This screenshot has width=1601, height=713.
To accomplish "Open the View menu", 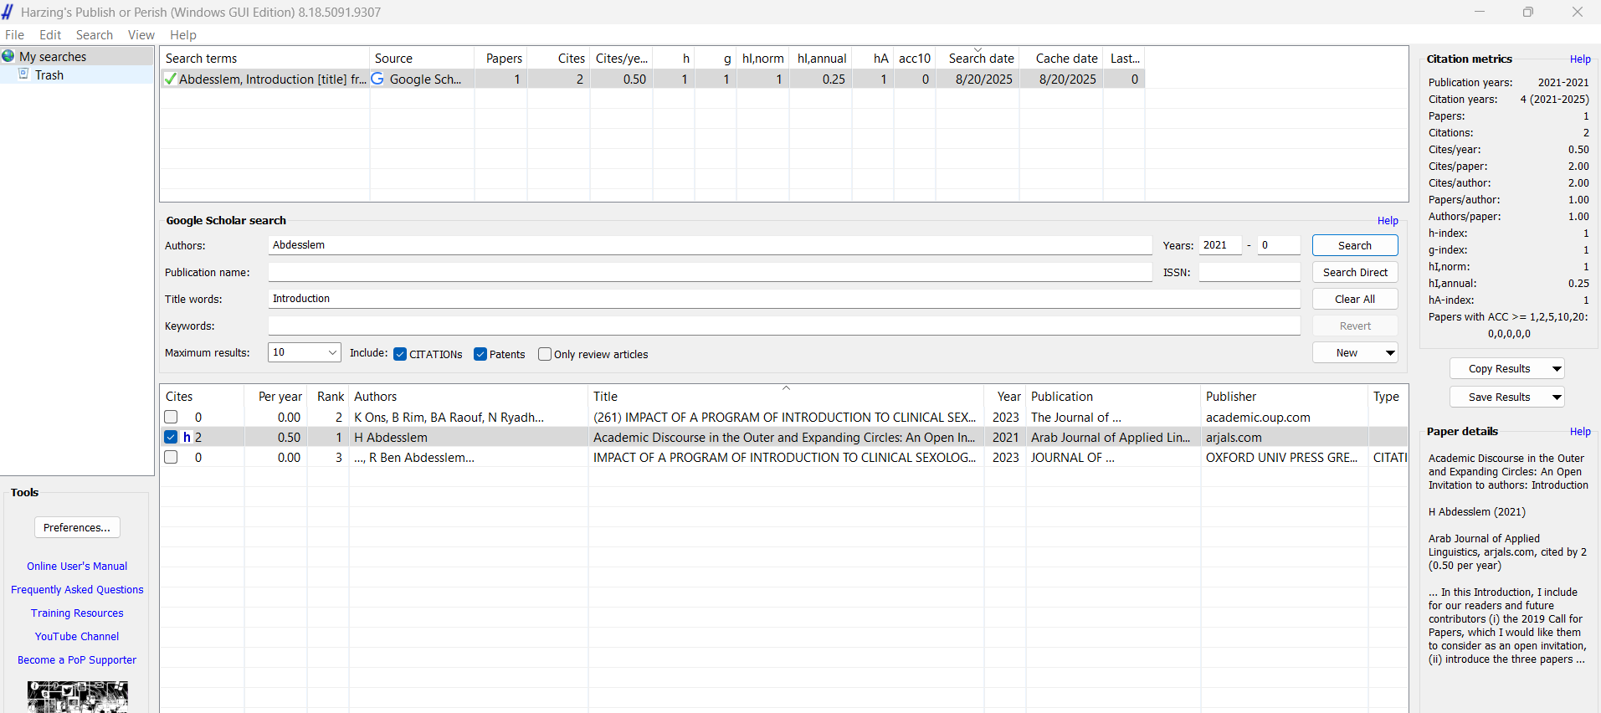I will click(141, 35).
